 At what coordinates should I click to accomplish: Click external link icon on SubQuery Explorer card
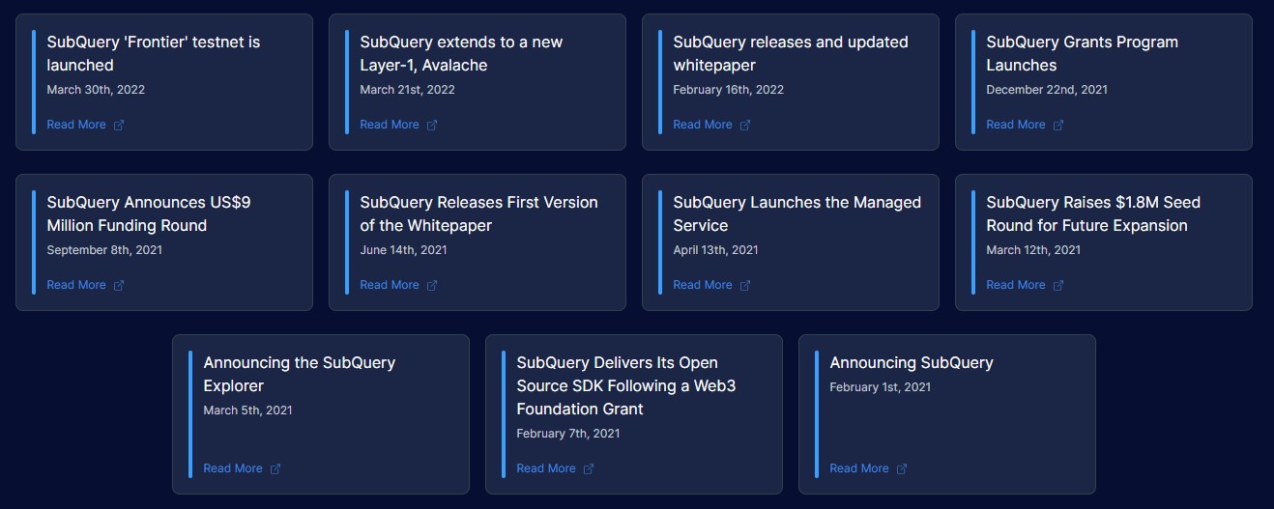(275, 468)
